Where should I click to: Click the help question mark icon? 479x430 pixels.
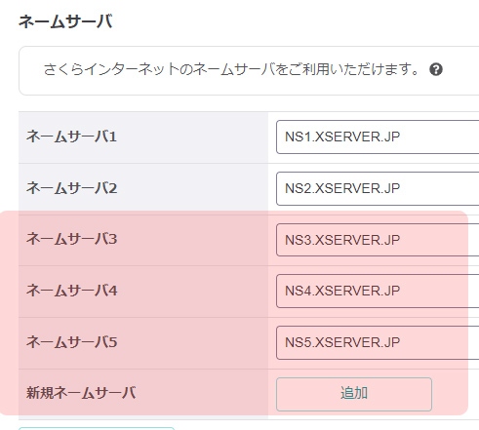pos(436,69)
